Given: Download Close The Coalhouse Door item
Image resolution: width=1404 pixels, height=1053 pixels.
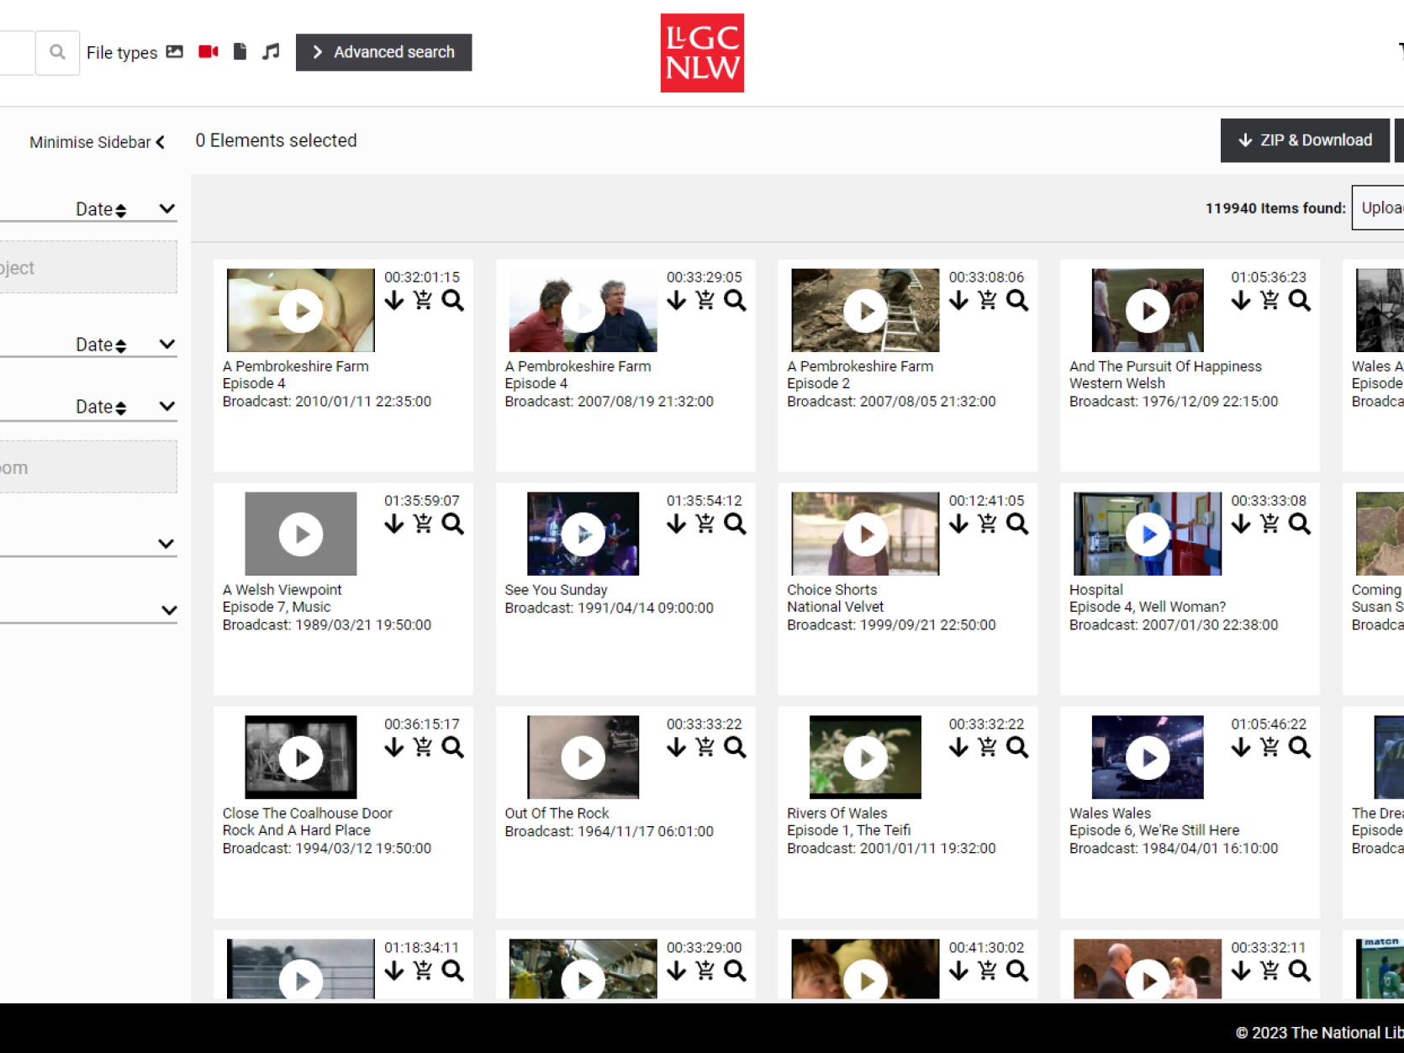Looking at the screenshot, I should pyautogui.click(x=394, y=747).
